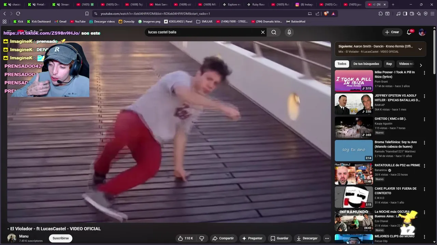Open Brave VPN shield icon
The height and width of the screenshot is (245, 437).
[x=425, y=14]
